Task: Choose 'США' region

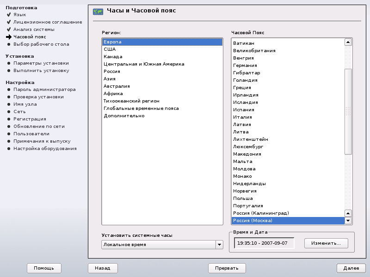Action: [x=110, y=49]
